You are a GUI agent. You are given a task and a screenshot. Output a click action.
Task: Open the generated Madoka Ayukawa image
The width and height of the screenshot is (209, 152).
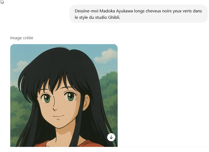pyautogui.click(x=64, y=96)
